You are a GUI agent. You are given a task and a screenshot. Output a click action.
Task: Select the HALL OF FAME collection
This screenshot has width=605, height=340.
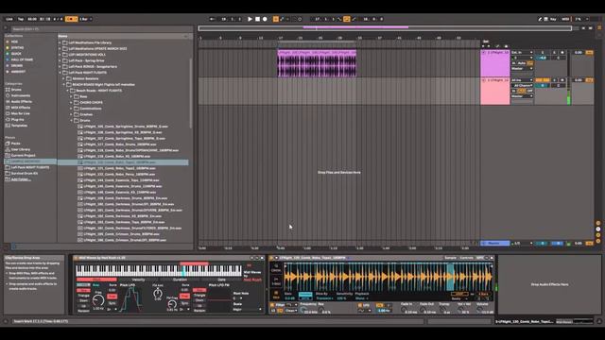22,59
